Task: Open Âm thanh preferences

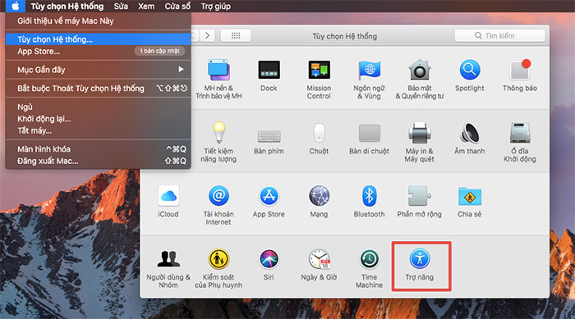Action: click(x=469, y=139)
